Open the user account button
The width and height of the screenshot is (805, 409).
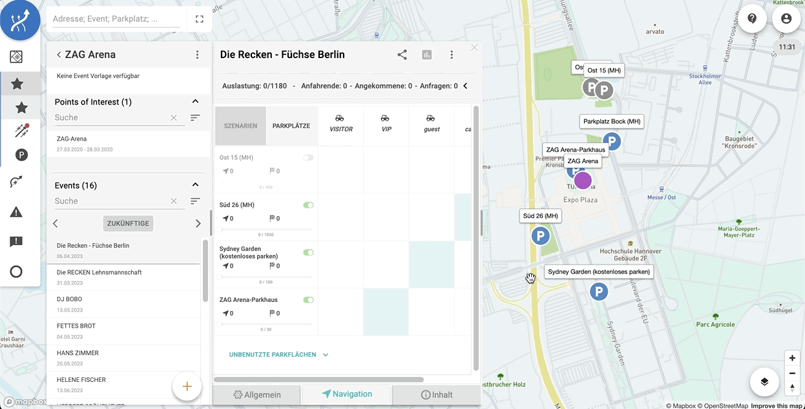point(786,19)
